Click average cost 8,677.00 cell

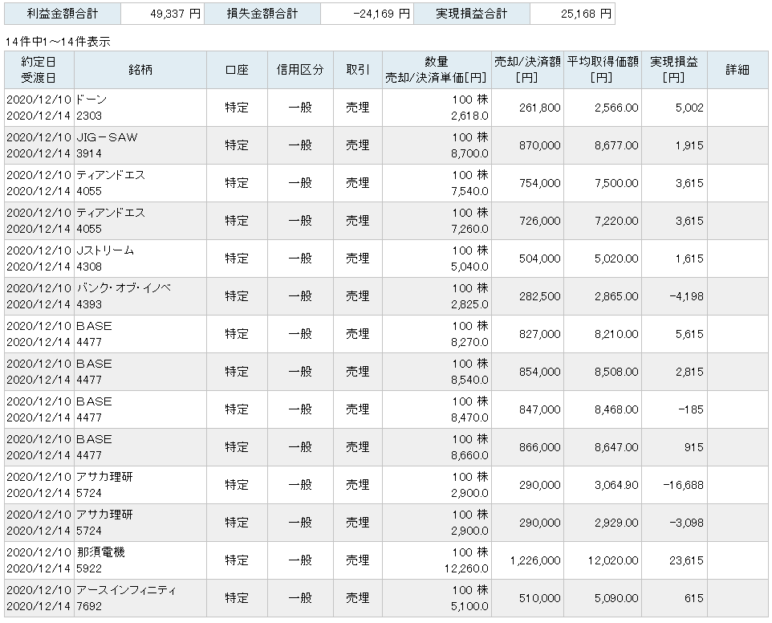pyautogui.click(x=603, y=145)
